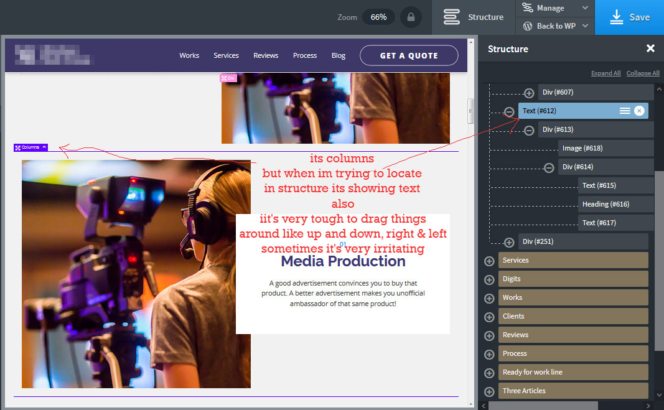
Task: Select Div (#613) row in structure
Action: point(596,129)
